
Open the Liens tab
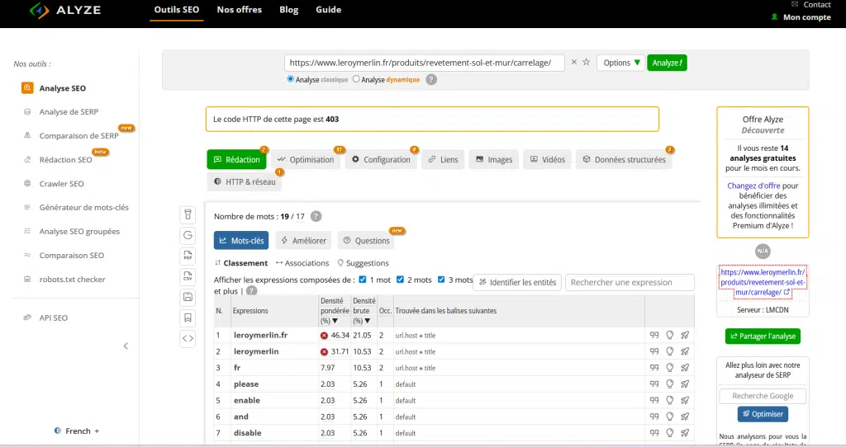(x=443, y=159)
